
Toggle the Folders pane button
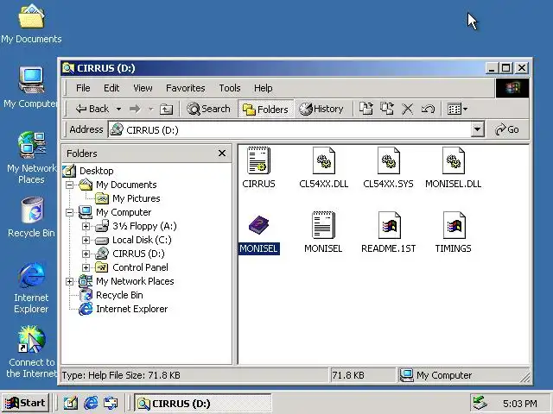pyautogui.click(x=266, y=110)
